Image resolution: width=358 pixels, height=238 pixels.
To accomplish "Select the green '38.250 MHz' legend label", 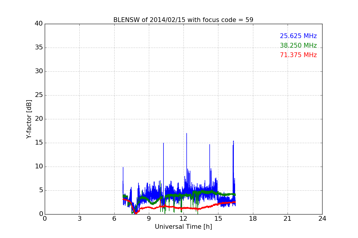I will 298,46.
